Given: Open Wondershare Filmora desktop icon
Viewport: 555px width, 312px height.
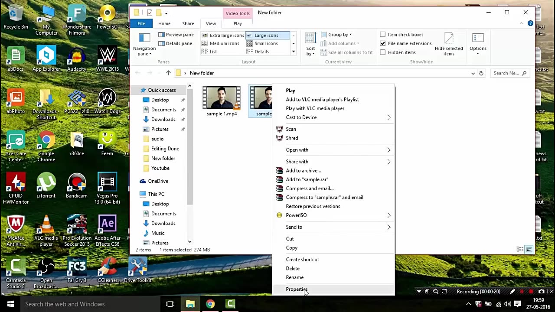Looking at the screenshot, I should [x=77, y=20].
